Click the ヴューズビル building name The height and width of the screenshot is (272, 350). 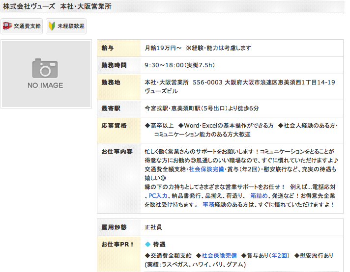[161, 91]
